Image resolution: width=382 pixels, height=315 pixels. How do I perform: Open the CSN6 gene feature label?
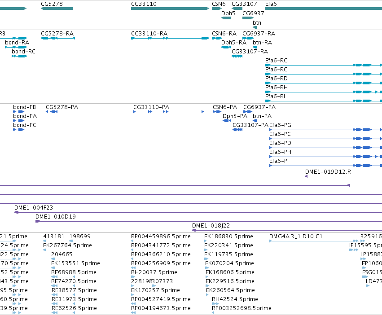pos(219,4)
